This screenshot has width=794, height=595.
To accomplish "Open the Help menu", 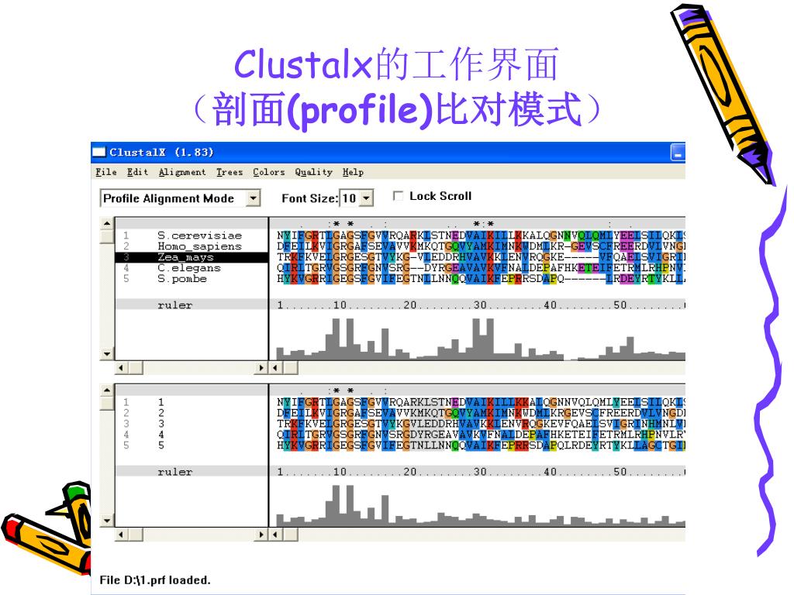I will tap(353, 172).
